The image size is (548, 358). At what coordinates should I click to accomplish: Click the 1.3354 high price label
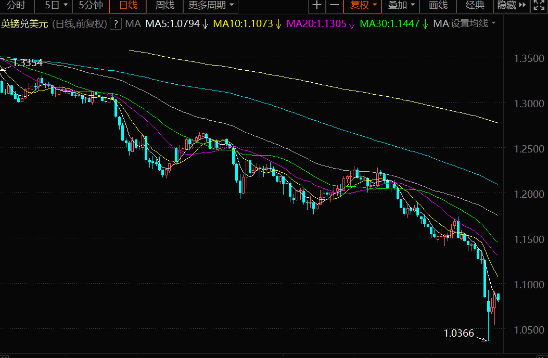[28, 62]
